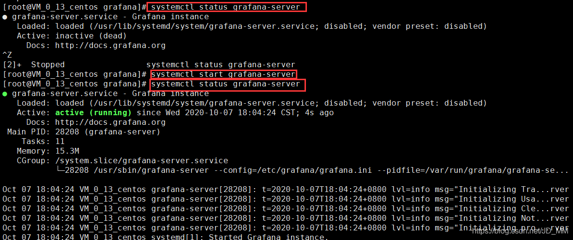This screenshot has width=573, height=240.
Task: Click 'Main PID: 28208 (grafana-server)' line
Action: pyautogui.click(x=84, y=132)
